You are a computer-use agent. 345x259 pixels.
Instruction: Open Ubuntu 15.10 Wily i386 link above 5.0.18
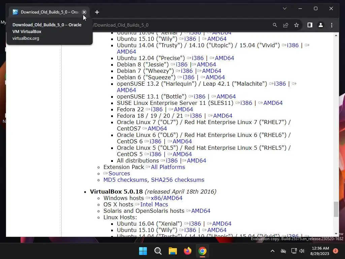pyautogui.click(x=190, y=39)
